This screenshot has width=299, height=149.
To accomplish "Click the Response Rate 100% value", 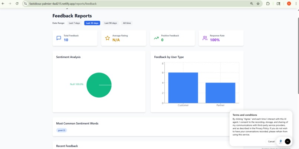I will click(215, 40).
